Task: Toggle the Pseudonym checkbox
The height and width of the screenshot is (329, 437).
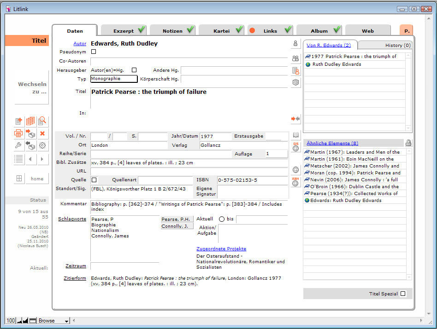Action: [x=94, y=52]
